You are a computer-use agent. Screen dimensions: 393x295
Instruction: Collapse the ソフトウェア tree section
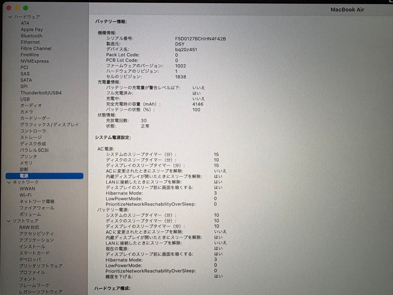[x=8, y=221]
